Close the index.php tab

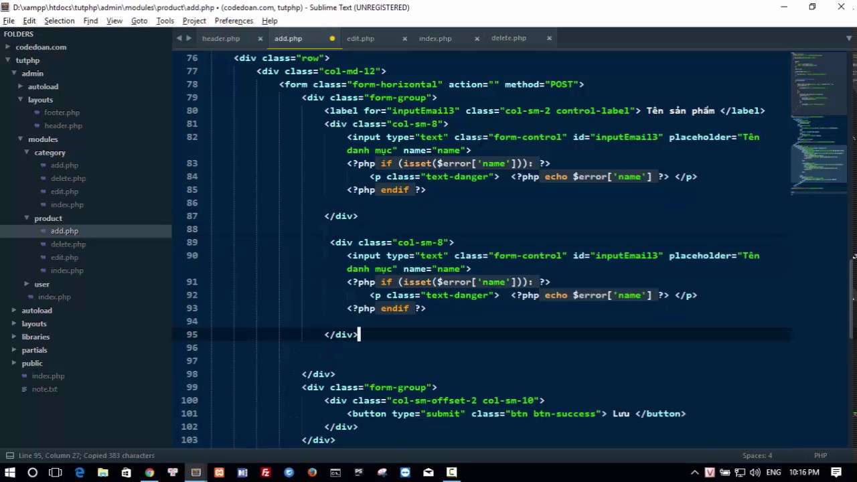coord(477,39)
